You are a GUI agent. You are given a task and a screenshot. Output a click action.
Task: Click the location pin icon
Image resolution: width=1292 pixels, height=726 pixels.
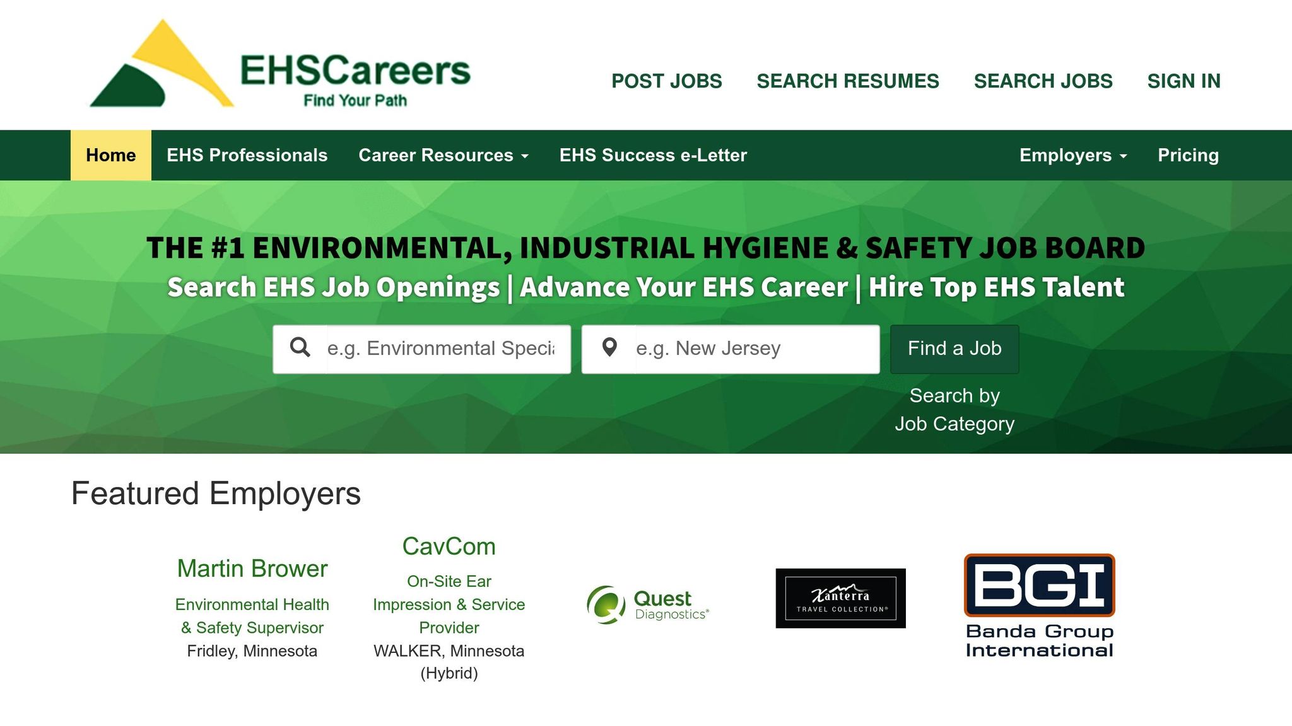611,348
